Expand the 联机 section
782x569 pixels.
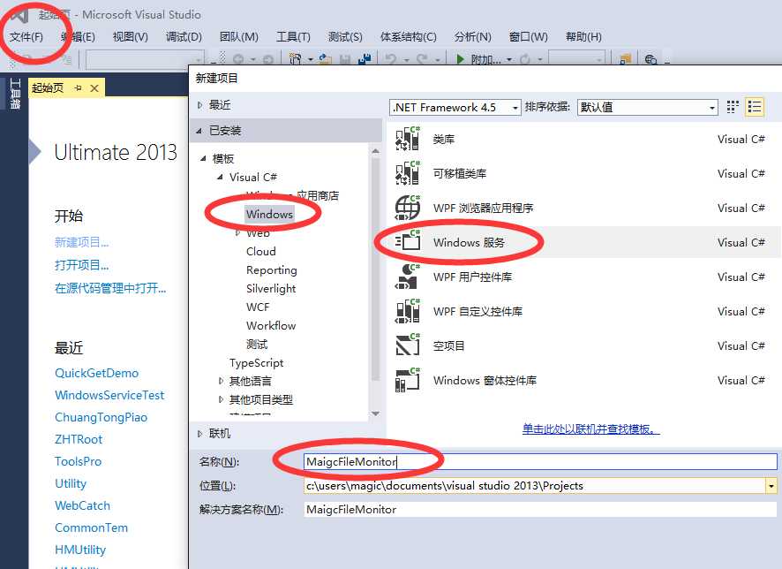[x=200, y=433]
